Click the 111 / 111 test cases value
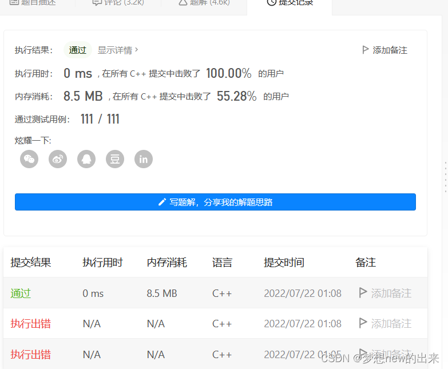 [100, 119]
